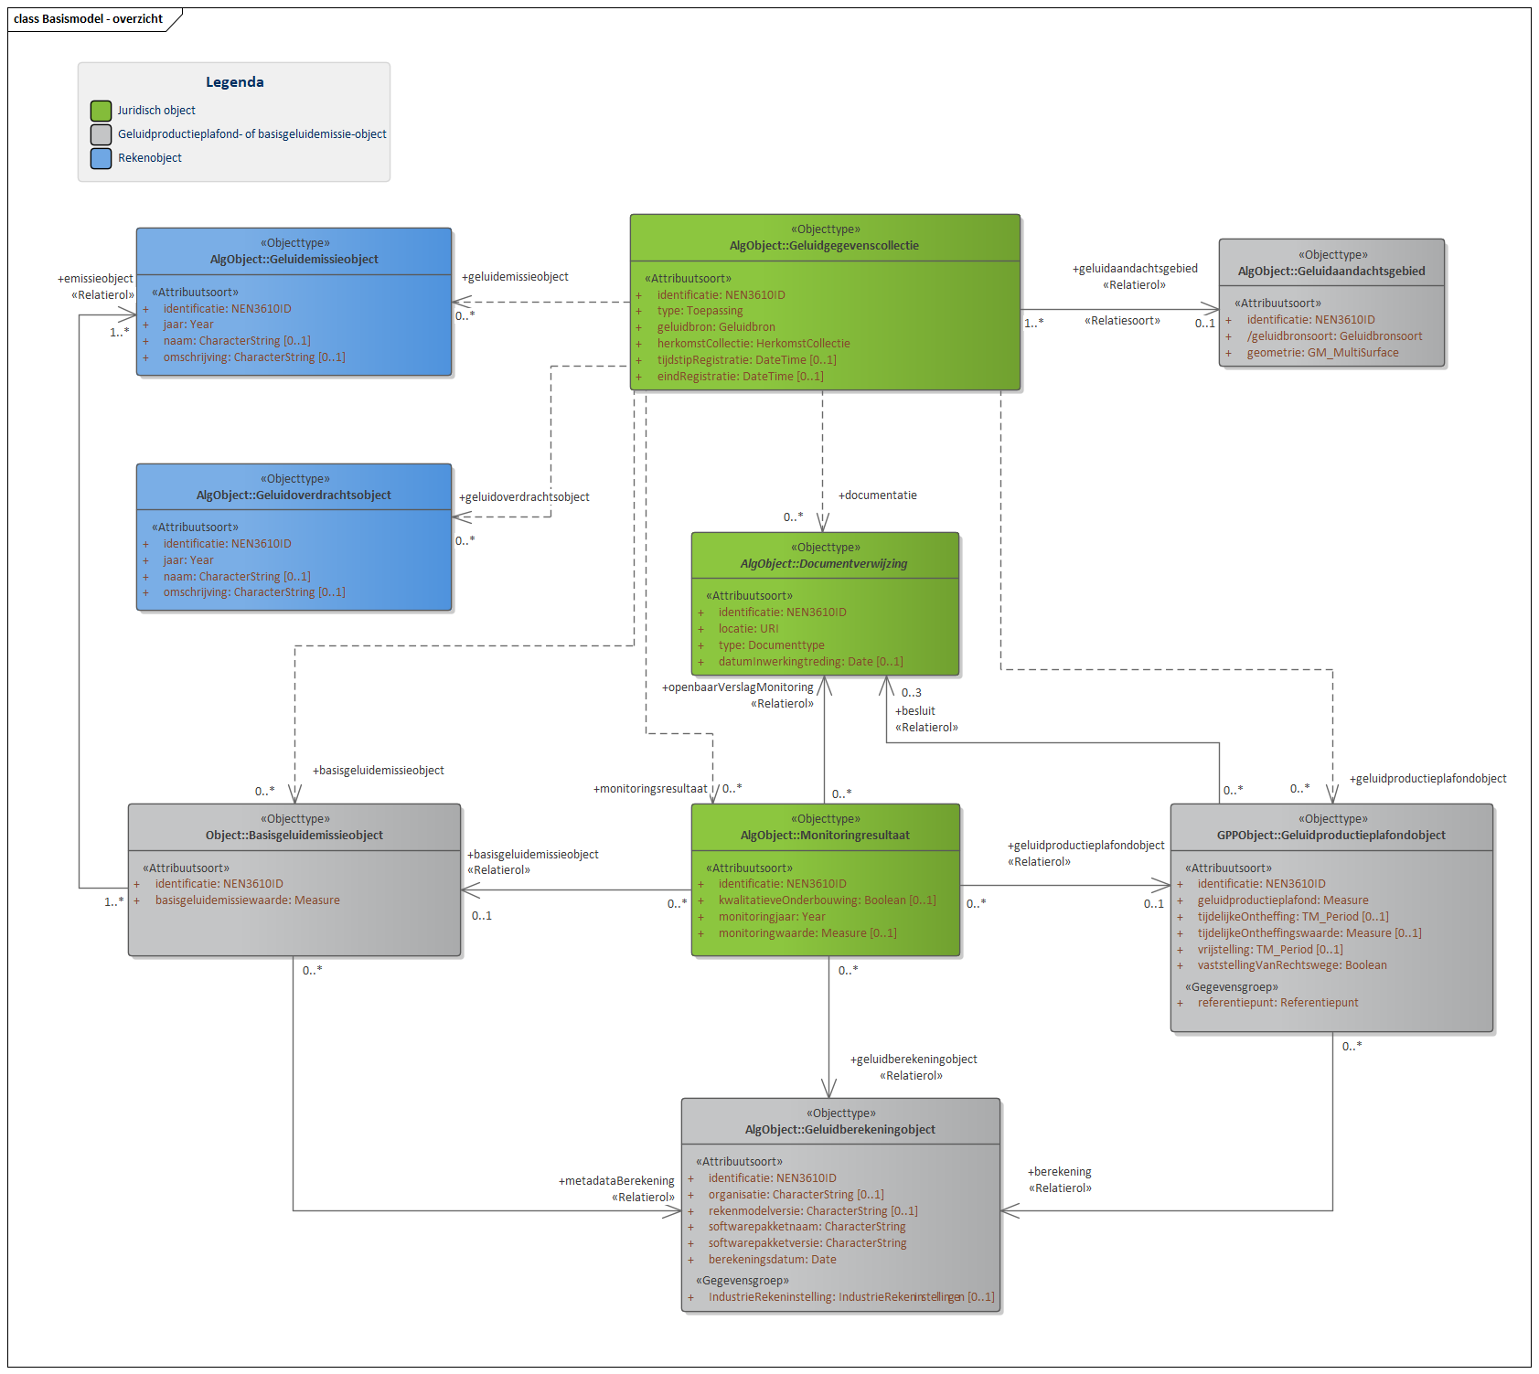
Task: Click the '+geluidaandachtsgebied' role label
Action: [1135, 269]
